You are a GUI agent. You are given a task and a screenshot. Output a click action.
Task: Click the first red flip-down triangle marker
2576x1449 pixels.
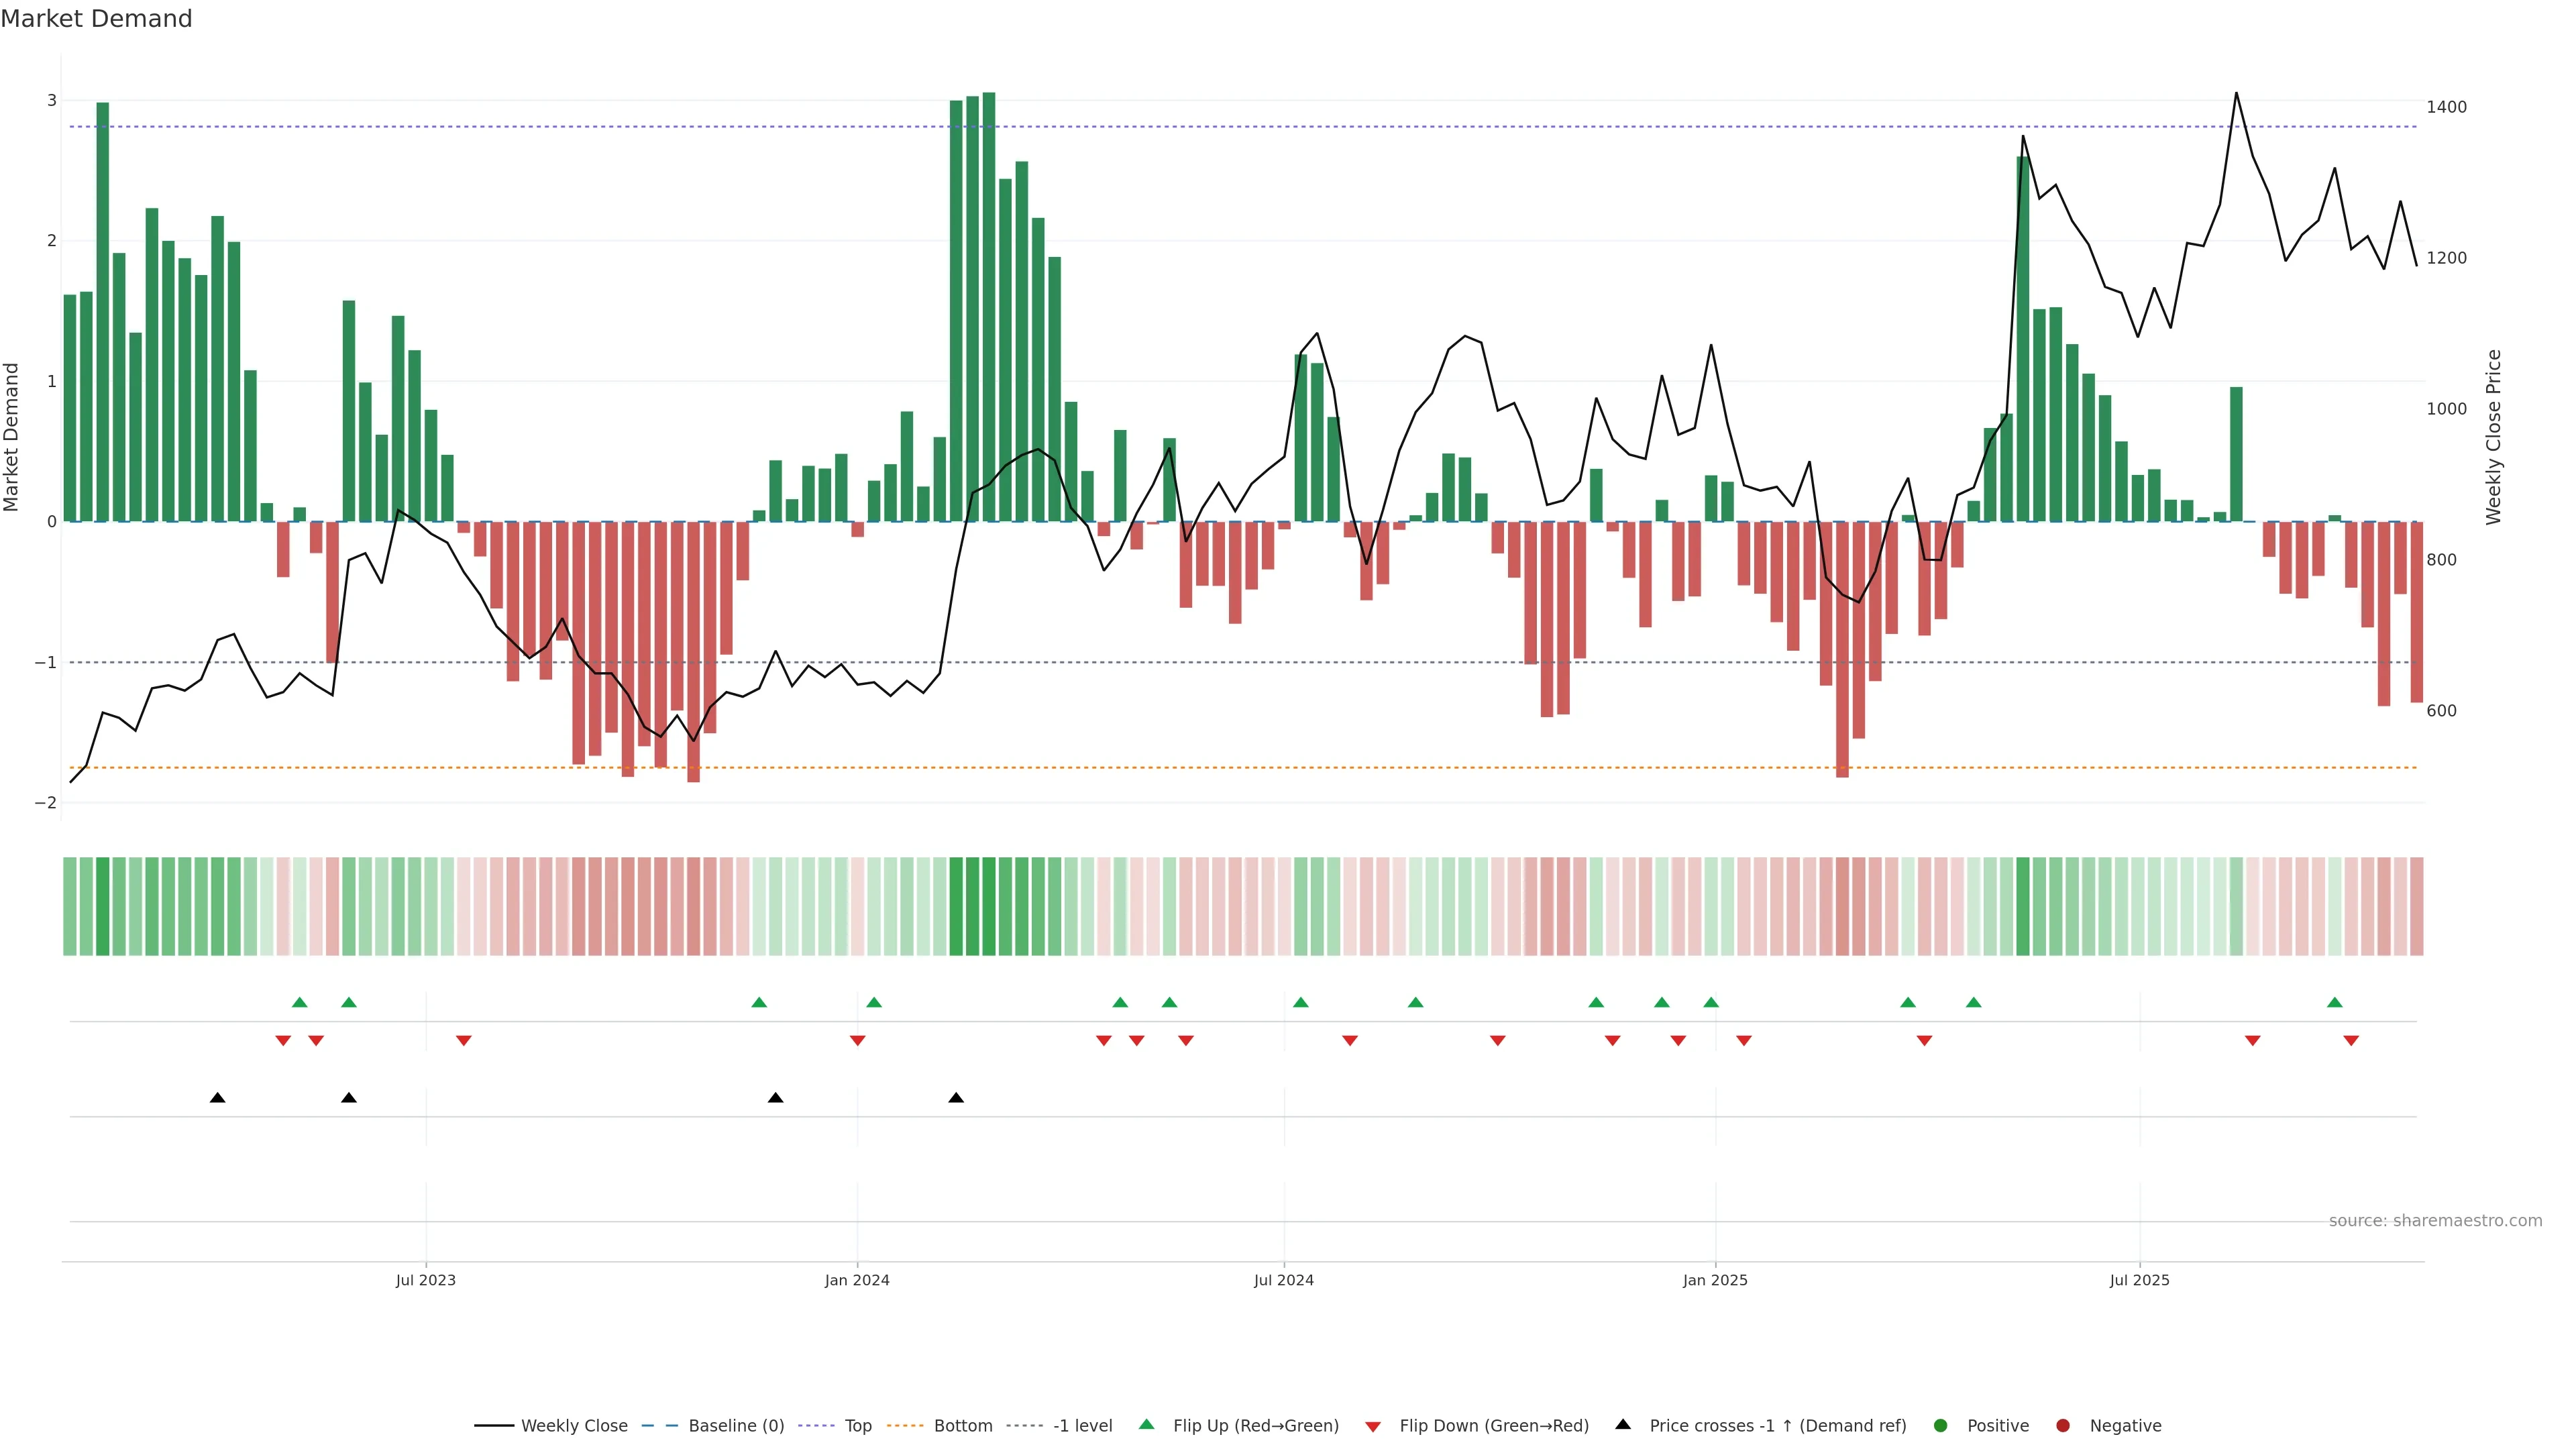(x=283, y=1041)
